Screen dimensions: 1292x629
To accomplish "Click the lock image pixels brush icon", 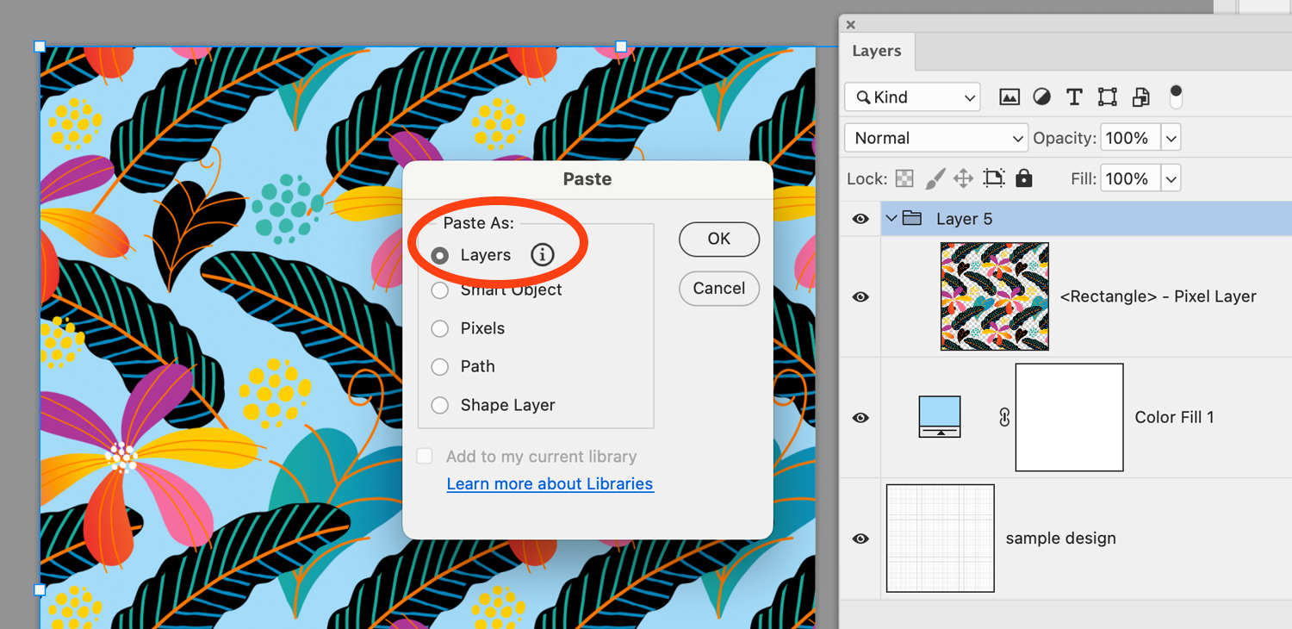I will pos(936,177).
